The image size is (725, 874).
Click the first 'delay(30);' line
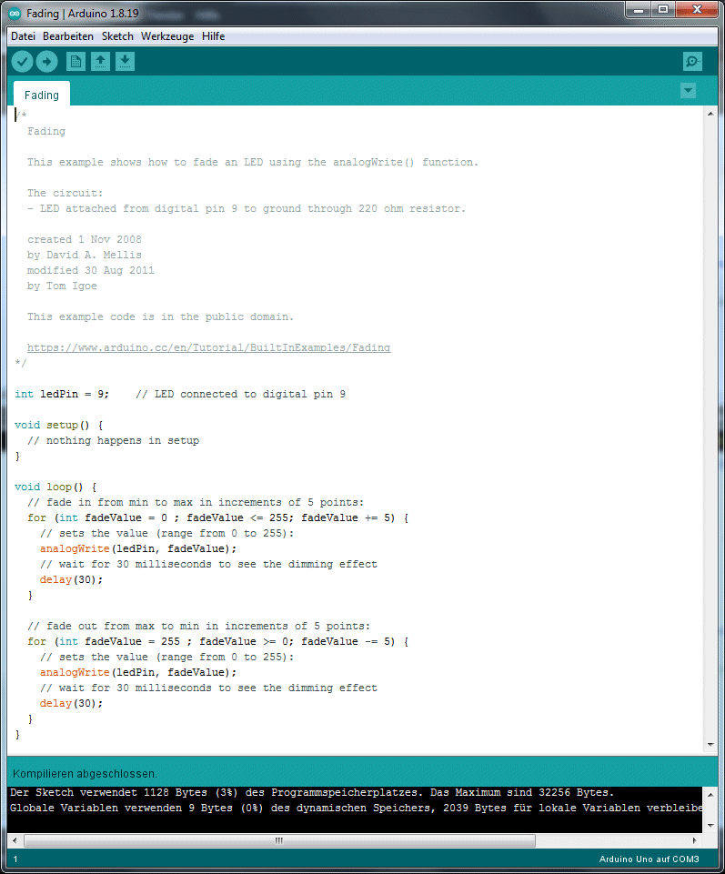pos(71,579)
